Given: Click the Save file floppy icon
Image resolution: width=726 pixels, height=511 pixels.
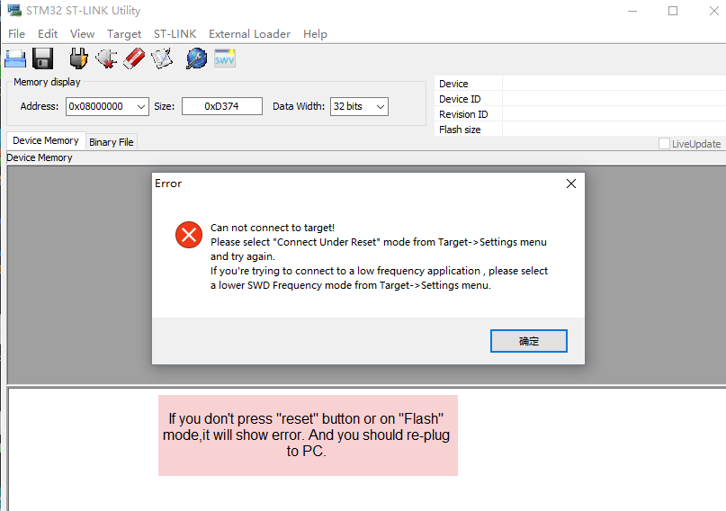Looking at the screenshot, I should pos(42,58).
